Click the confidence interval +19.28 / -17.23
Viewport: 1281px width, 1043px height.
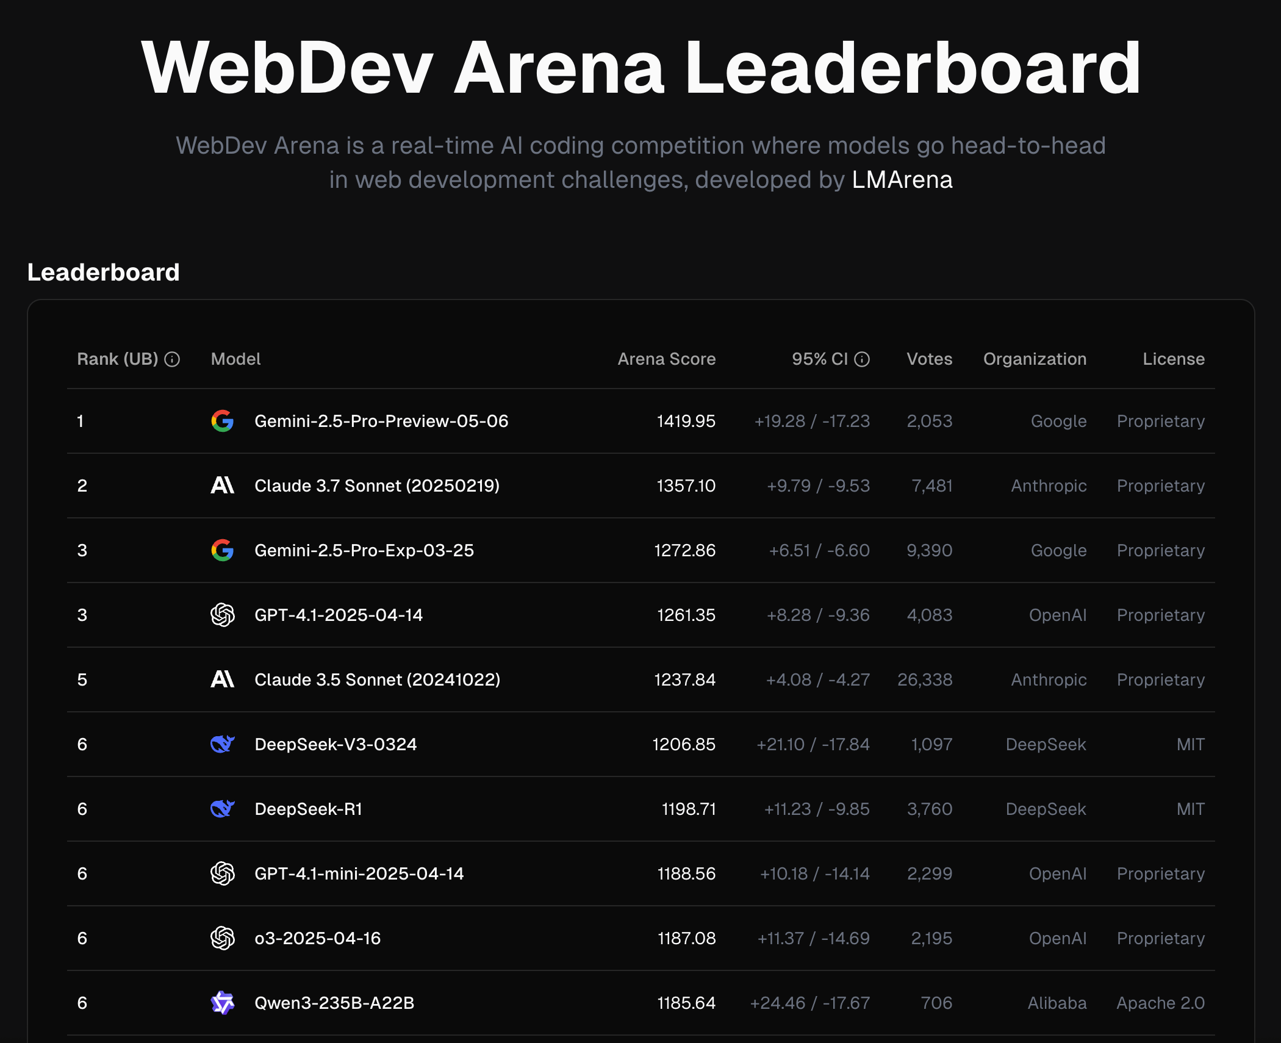coord(812,421)
